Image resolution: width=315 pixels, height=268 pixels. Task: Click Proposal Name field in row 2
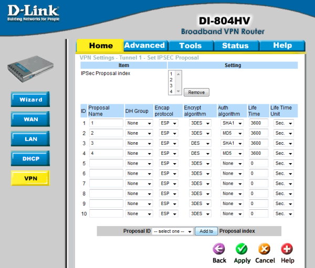(106, 133)
